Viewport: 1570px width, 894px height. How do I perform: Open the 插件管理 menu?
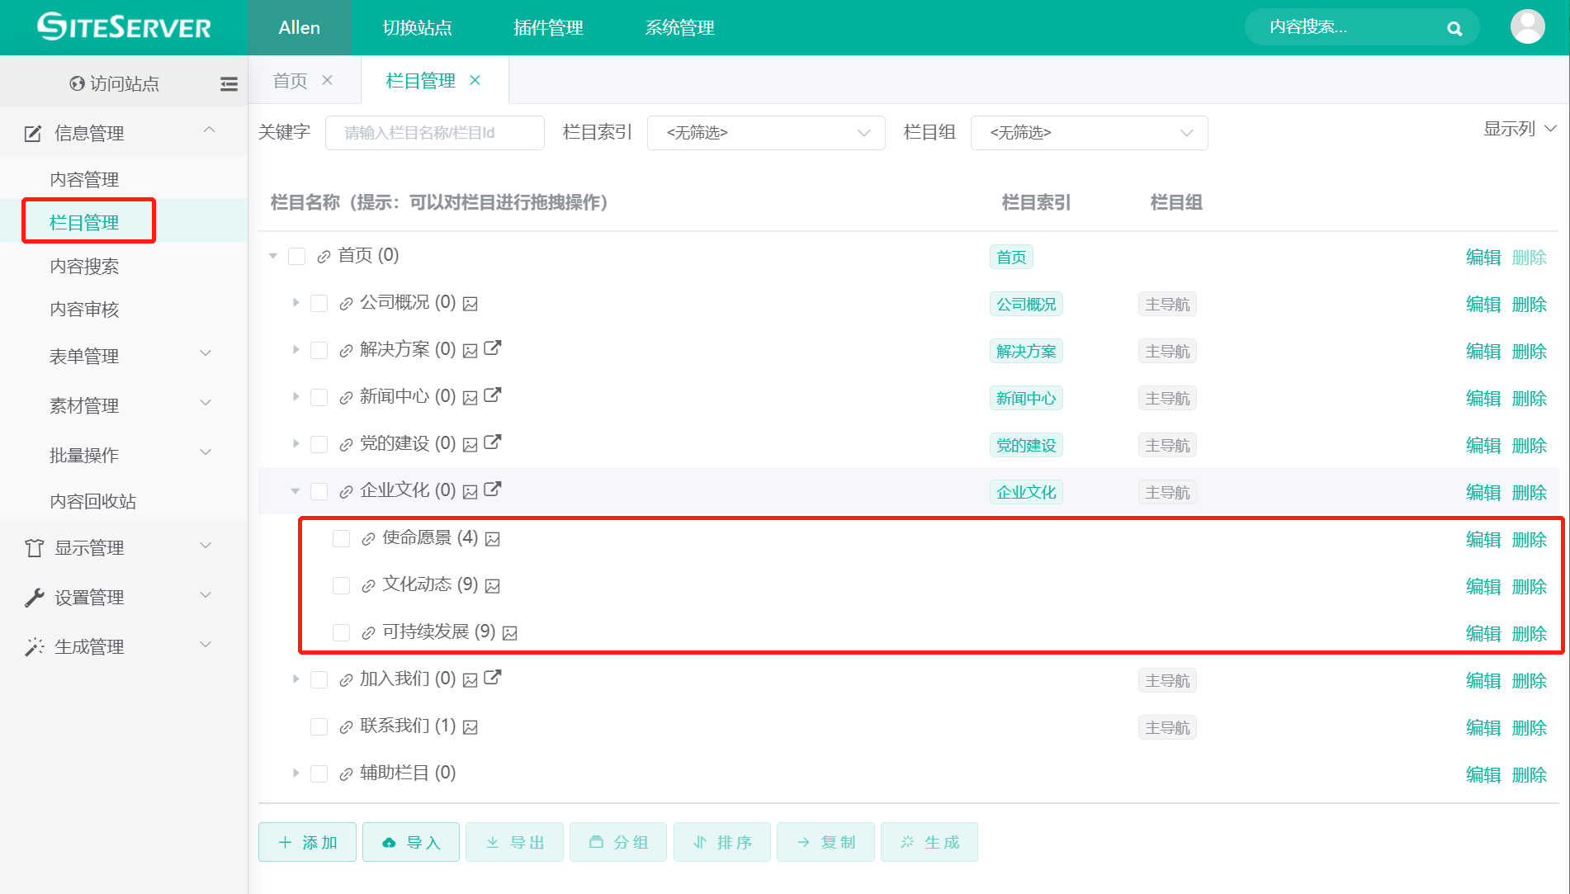pos(547,27)
